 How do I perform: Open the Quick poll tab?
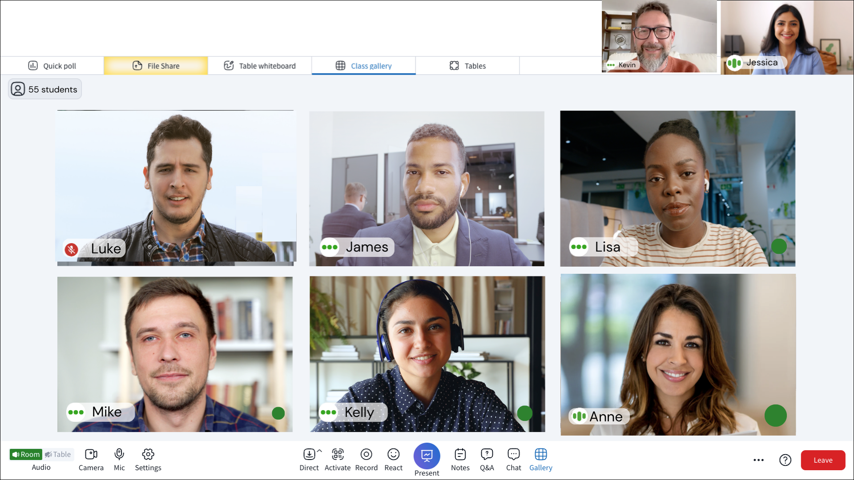click(x=52, y=66)
